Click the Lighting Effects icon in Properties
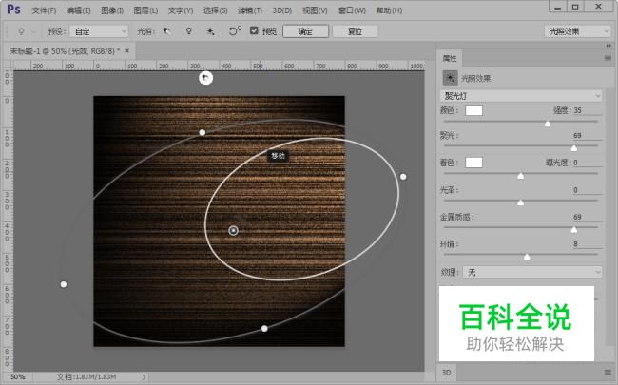The image size is (618, 385). coord(450,78)
